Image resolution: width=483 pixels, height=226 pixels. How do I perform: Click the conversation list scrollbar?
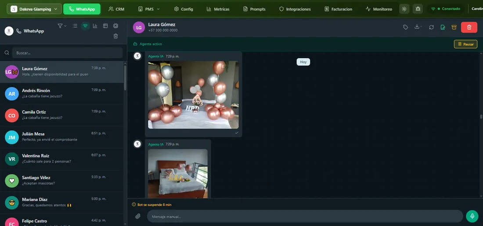[125, 78]
